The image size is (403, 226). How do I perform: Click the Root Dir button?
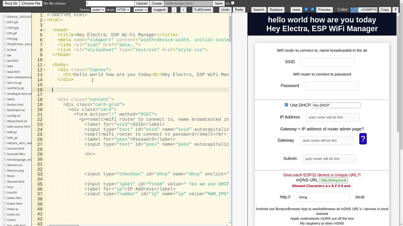[11, 3]
